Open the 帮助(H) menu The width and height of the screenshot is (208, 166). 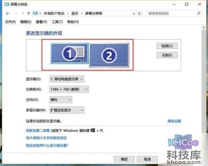click(73, 22)
